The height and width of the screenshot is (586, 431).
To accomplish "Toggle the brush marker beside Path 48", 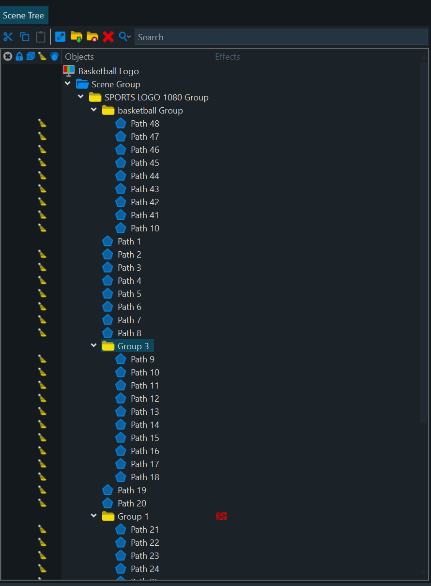I will [43, 124].
